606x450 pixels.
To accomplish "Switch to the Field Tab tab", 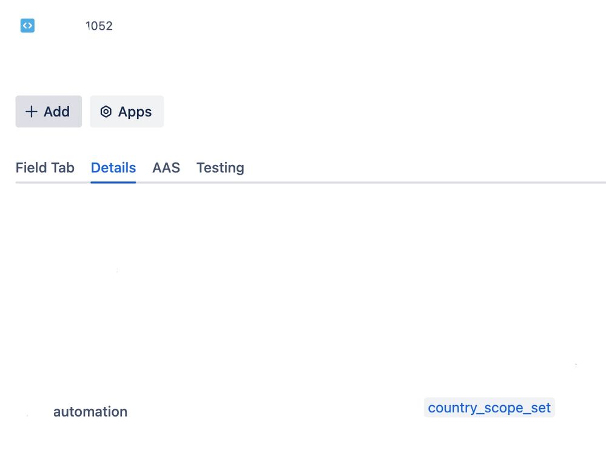I will [45, 168].
